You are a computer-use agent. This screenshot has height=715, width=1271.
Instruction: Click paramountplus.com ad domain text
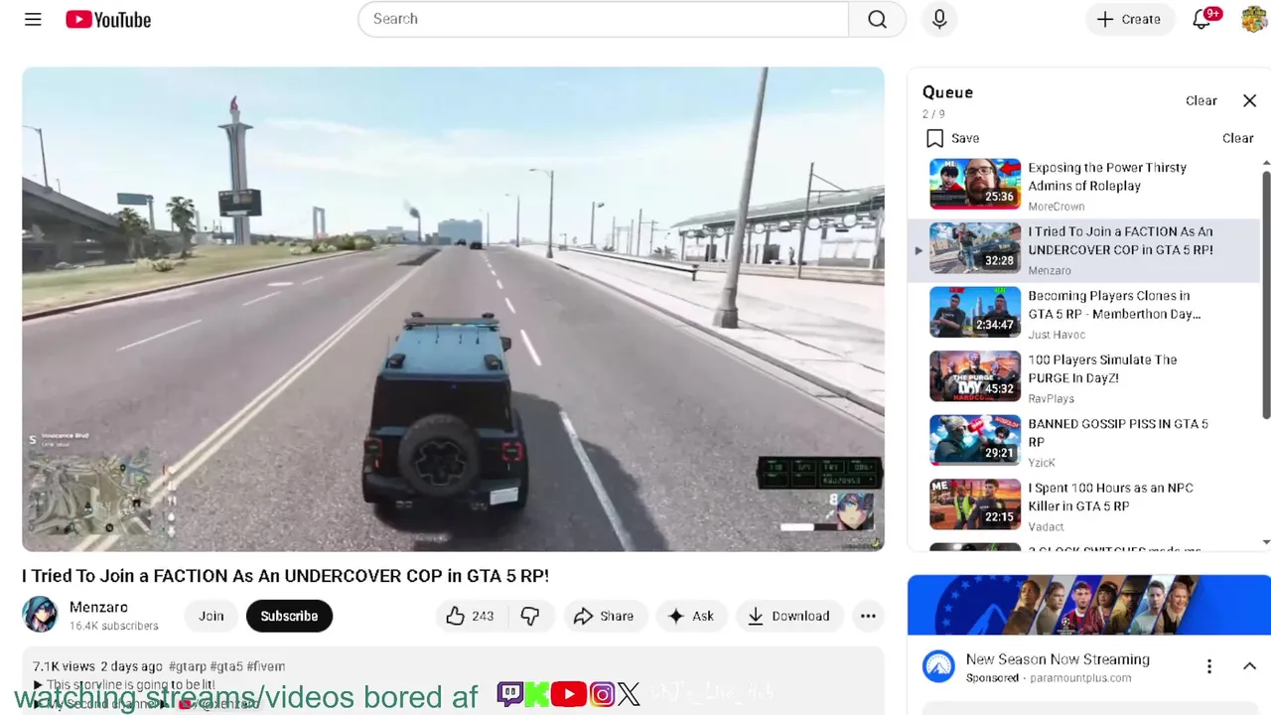point(1079,678)
